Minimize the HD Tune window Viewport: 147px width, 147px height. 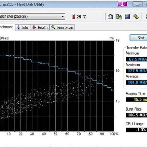(x=137, y=4)
